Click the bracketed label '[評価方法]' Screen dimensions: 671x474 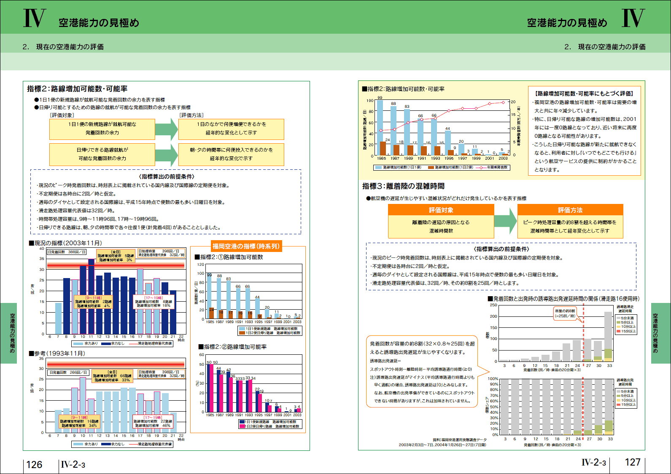[x=191, y=115]
